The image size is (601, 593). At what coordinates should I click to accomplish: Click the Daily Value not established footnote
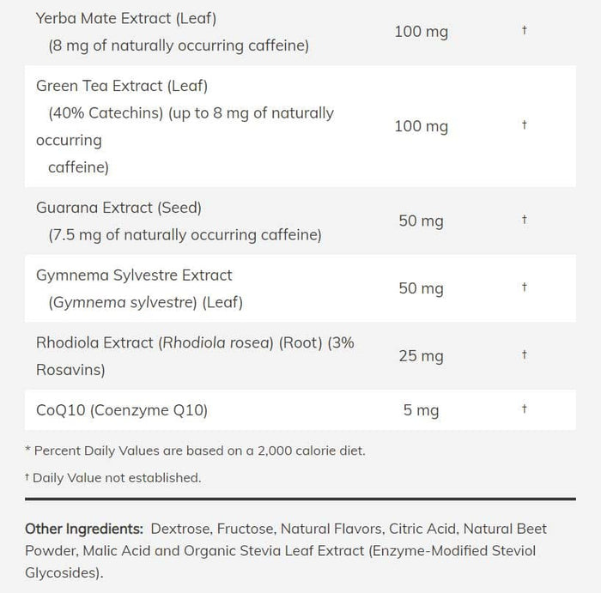(112, 477)
